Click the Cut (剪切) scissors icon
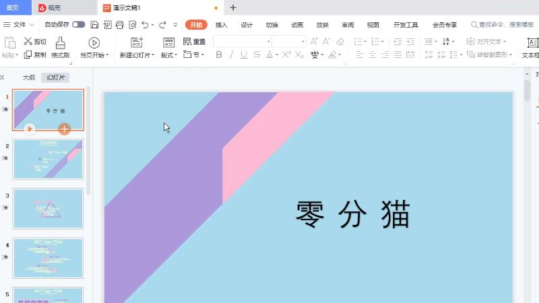Screen dimensions: 539x303 (x=28, y=41)
